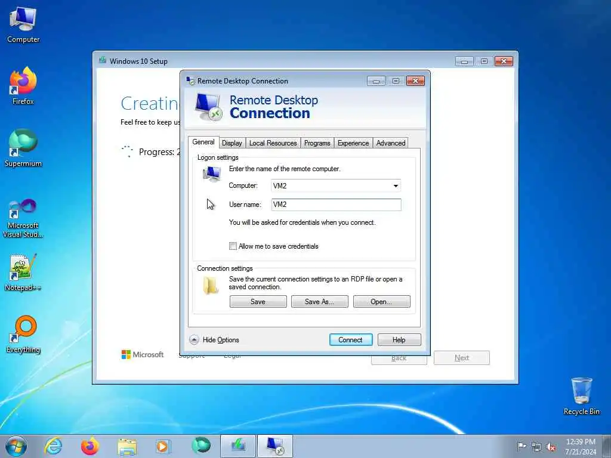Viewport: 611px width, 458px height.
Task: Close the Windows 10 Setup window
Action: coord(504,61)
